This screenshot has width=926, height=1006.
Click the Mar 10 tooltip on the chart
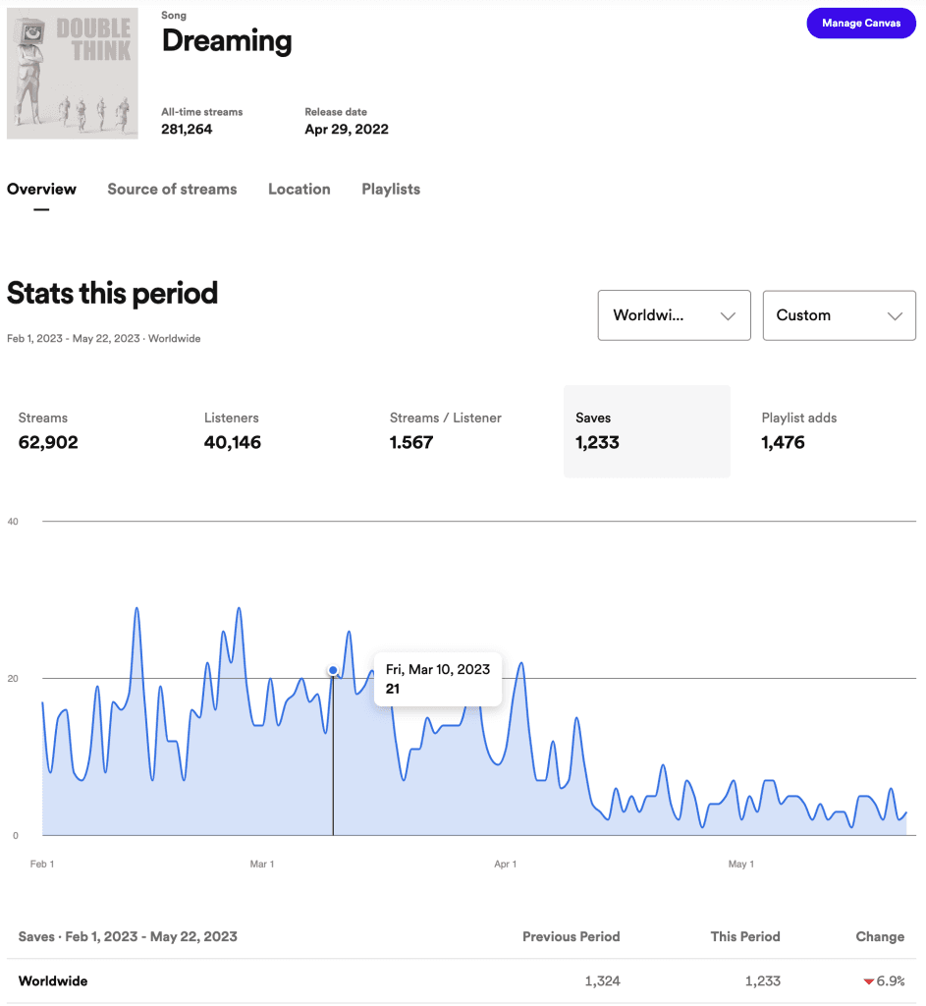click(x=437, y=680)
